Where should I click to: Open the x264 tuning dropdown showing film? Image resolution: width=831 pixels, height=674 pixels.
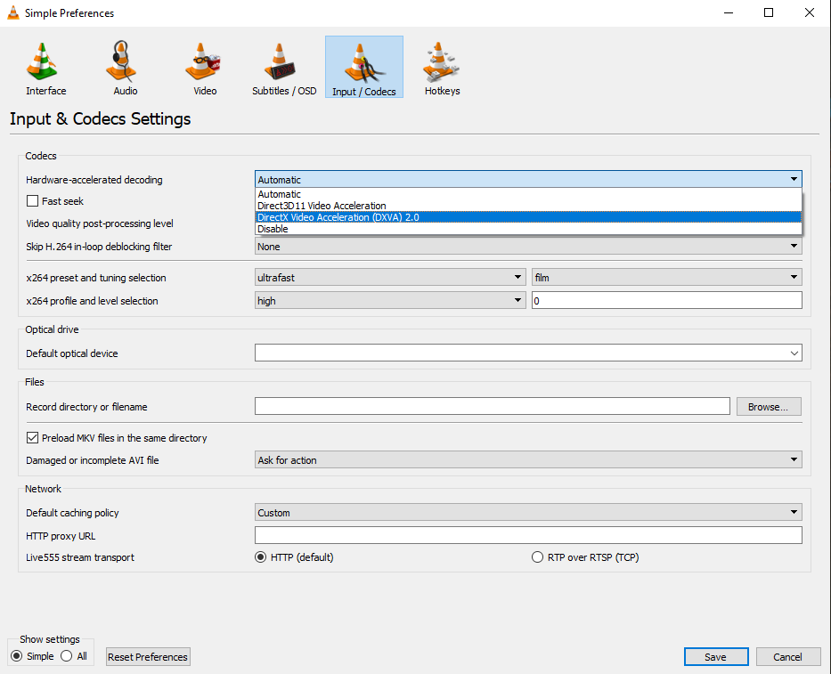tap(667, 277)
